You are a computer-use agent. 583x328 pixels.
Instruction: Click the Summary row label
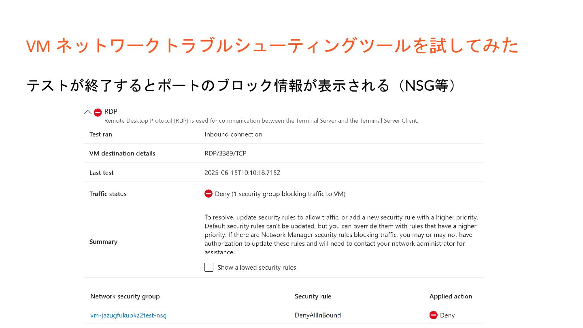coord(103,242)
